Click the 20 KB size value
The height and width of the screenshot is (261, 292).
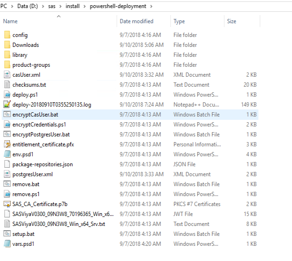(x=250, y=85)
